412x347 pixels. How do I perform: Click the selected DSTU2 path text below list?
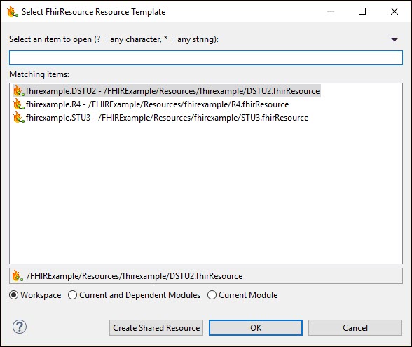point(135,276)
